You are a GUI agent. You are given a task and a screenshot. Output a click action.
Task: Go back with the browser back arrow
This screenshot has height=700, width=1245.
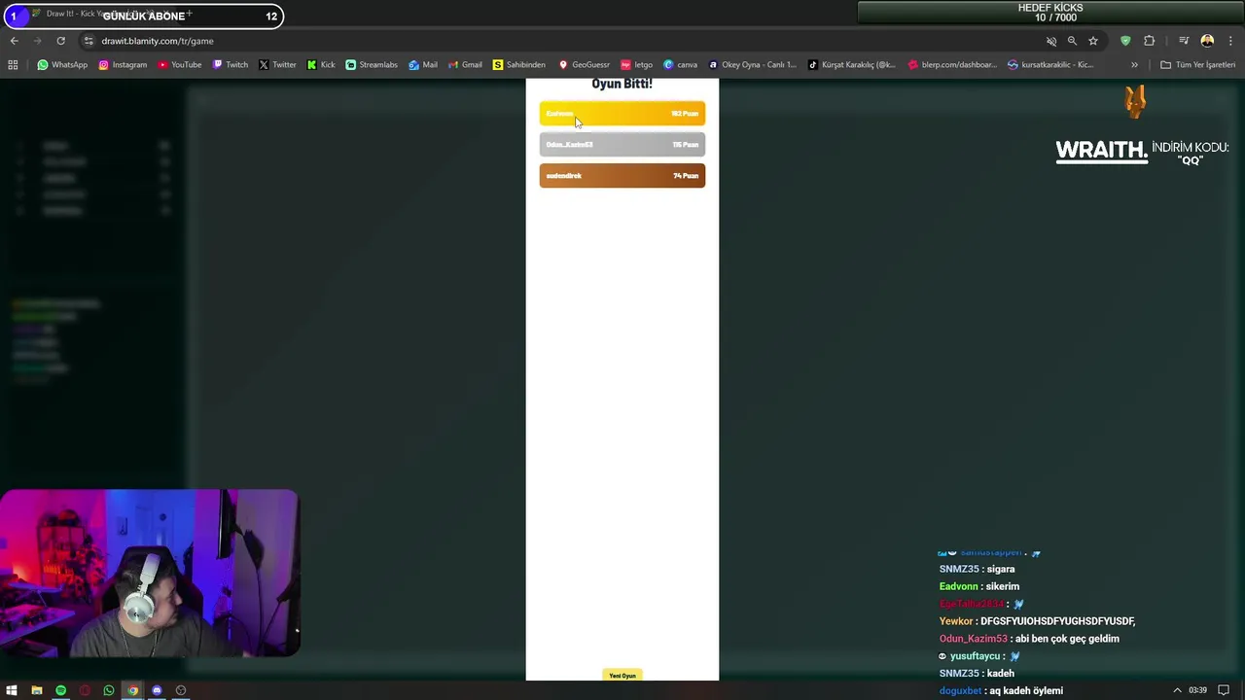[x=14, y=41]
